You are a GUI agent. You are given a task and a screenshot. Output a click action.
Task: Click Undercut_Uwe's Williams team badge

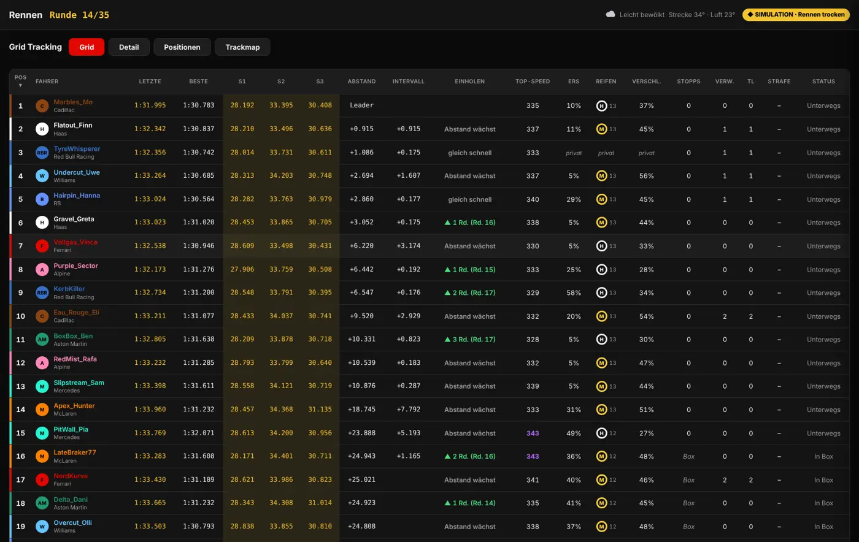(42, 176)
